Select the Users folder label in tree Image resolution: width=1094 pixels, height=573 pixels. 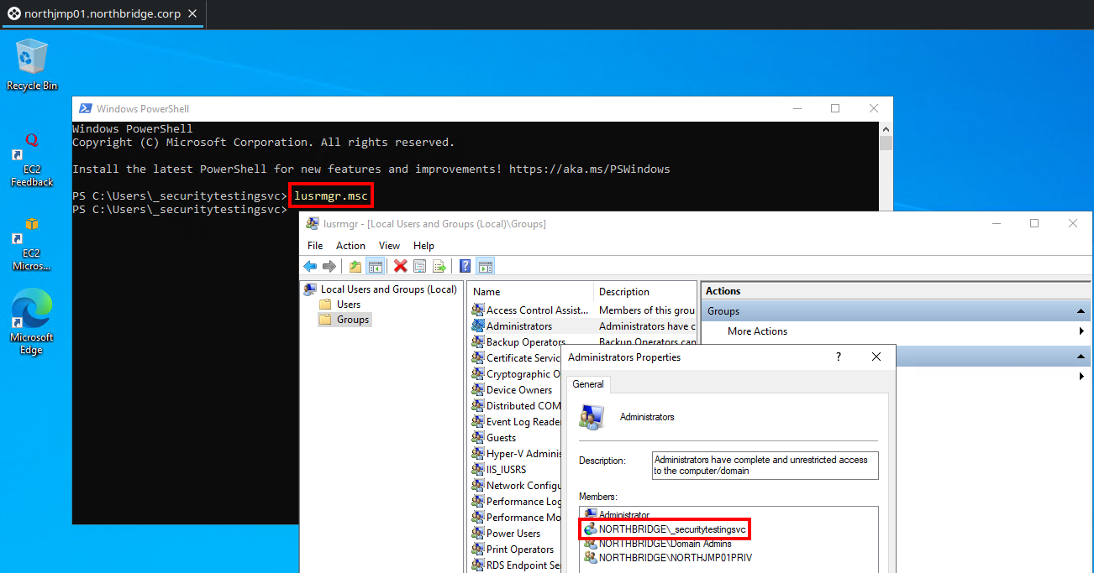[349, 305]
